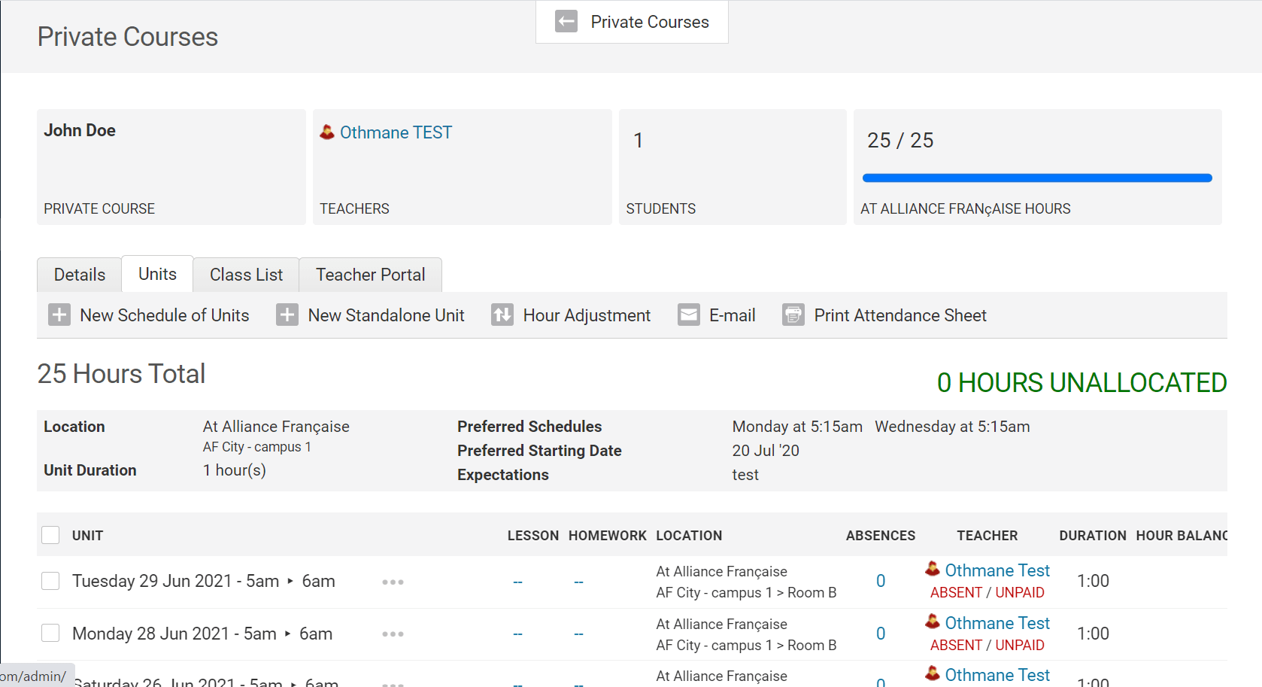Switch to the Details tab

(80, 275)
